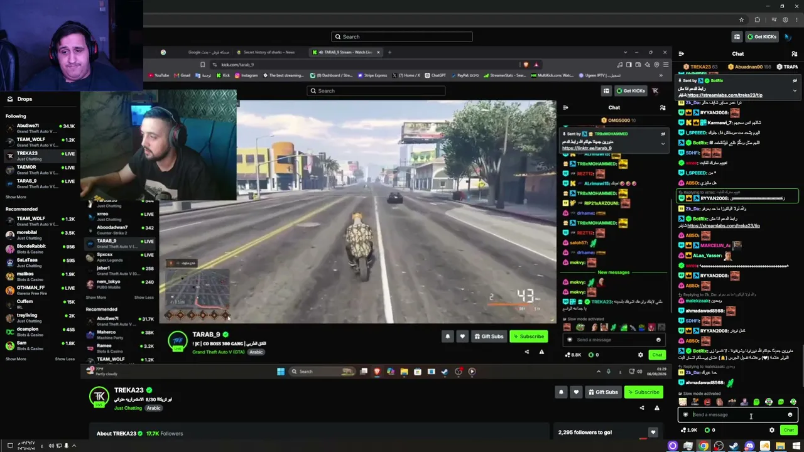Open the Drops page in the sidebar
This screenshot has height=452, width=804.
20,99
